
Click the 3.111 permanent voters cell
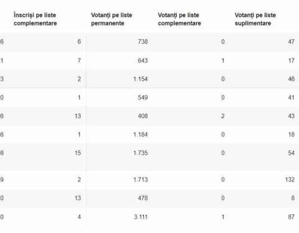(141, 217)
